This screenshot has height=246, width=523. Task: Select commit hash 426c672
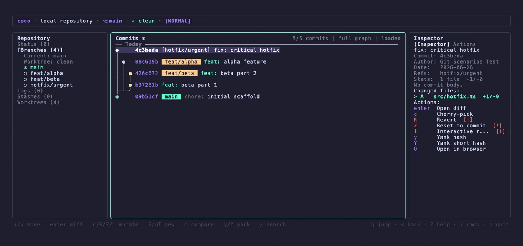point(147,73)
